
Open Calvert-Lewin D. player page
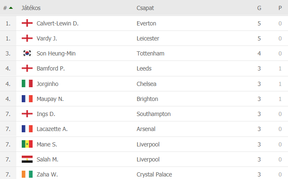coord(58,23)
